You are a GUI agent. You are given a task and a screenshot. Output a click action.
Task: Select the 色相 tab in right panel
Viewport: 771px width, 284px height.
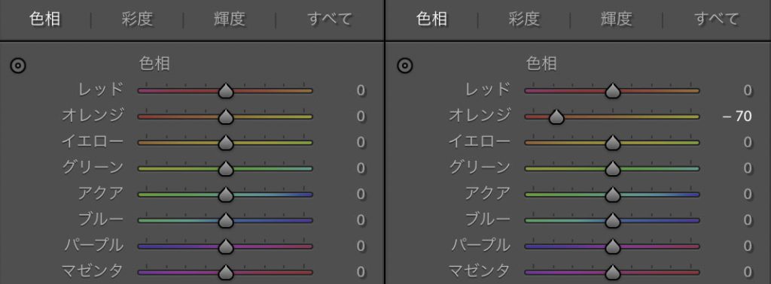coord(431,19)
